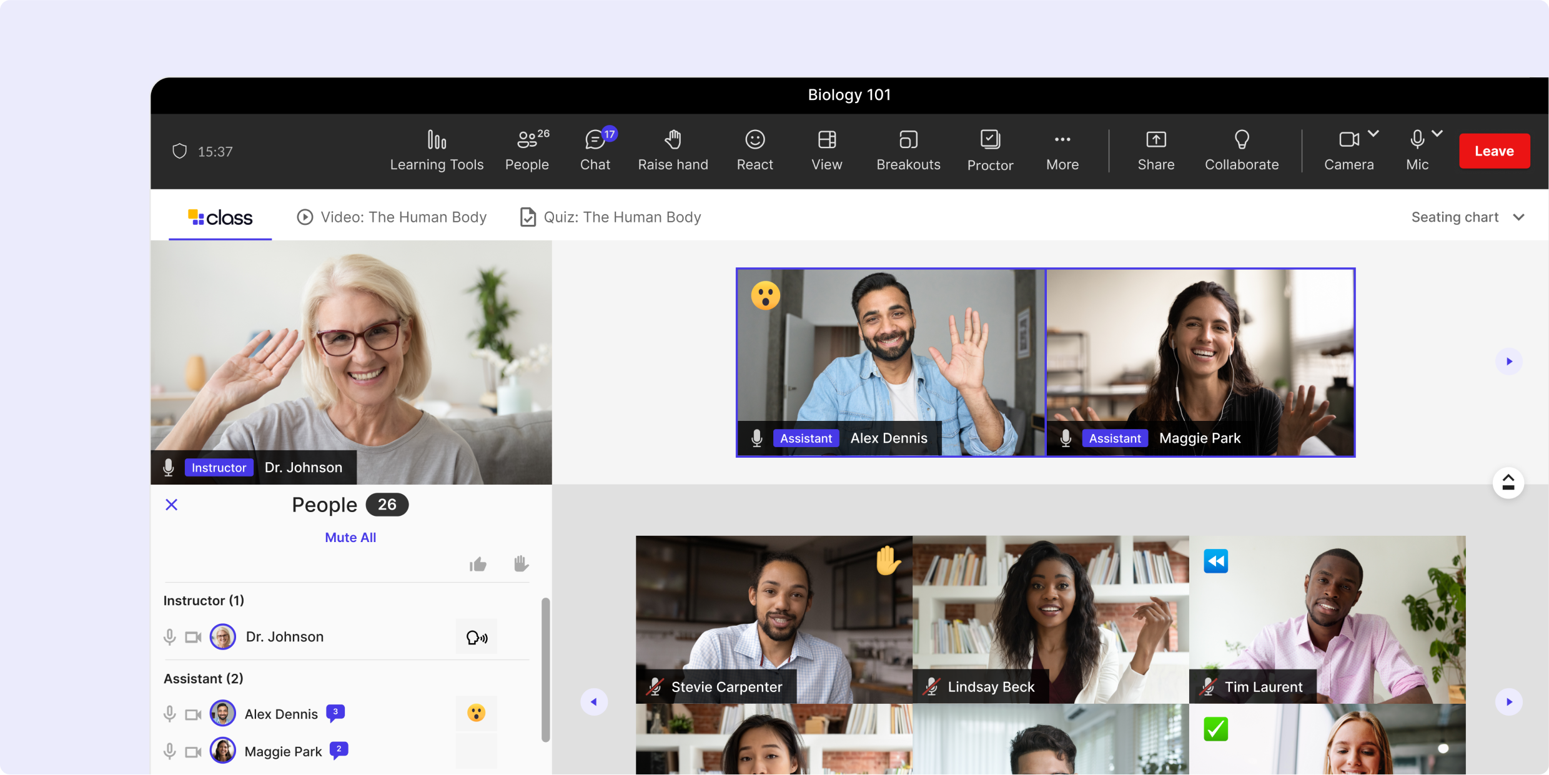Click the right arrow to view more participants

1510,701
